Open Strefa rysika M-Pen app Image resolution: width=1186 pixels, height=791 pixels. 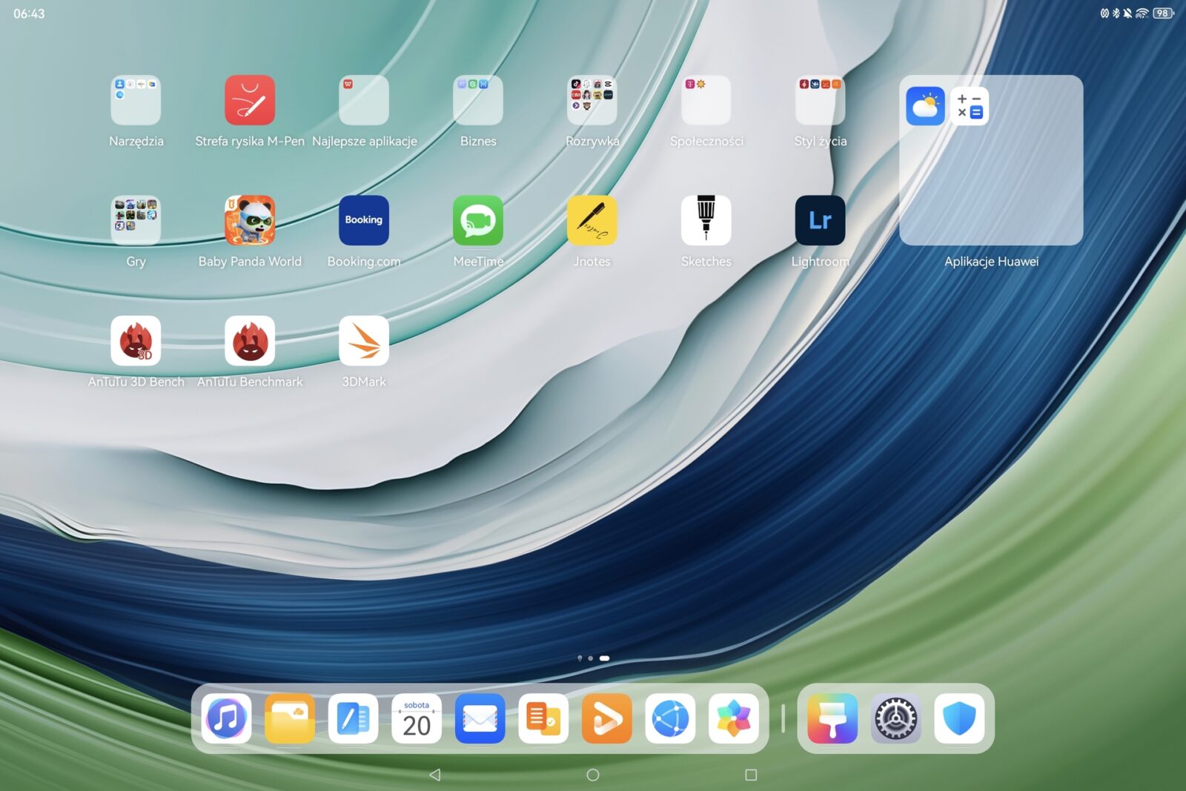[x=250, y=100]
